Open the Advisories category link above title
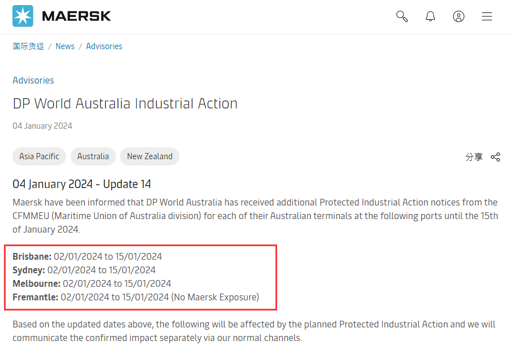 coord(33,80)
